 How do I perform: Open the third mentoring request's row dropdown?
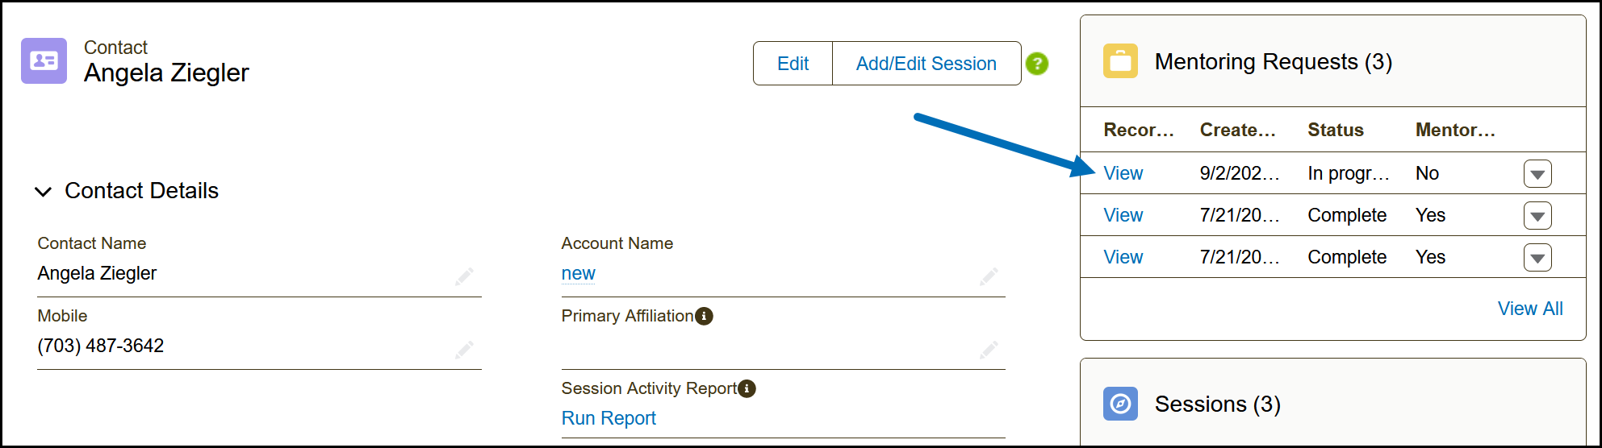[x=1537, y=258]
